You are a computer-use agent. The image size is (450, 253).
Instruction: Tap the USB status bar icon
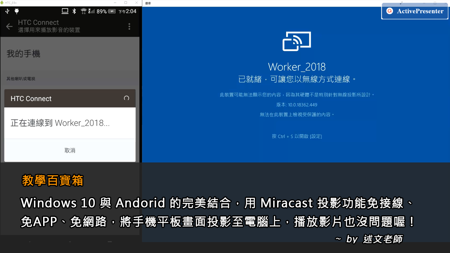7,11
